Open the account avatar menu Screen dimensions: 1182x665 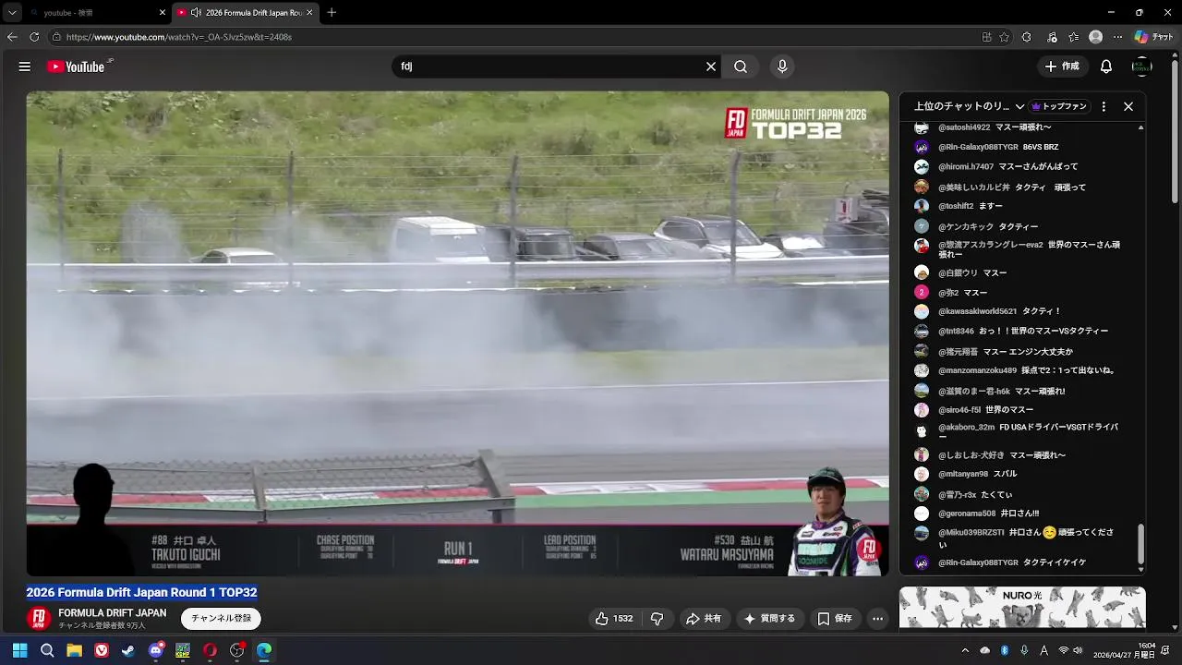tap(1142, 66)
